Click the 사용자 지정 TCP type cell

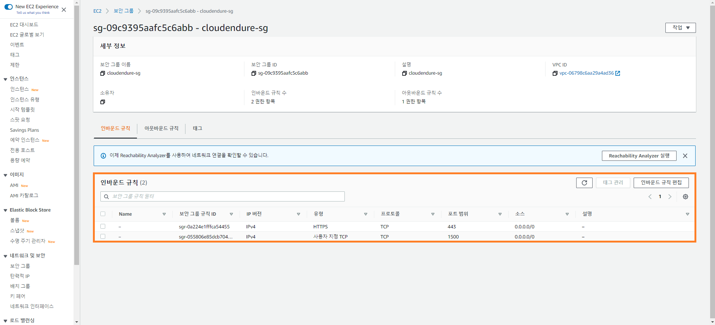330,237
